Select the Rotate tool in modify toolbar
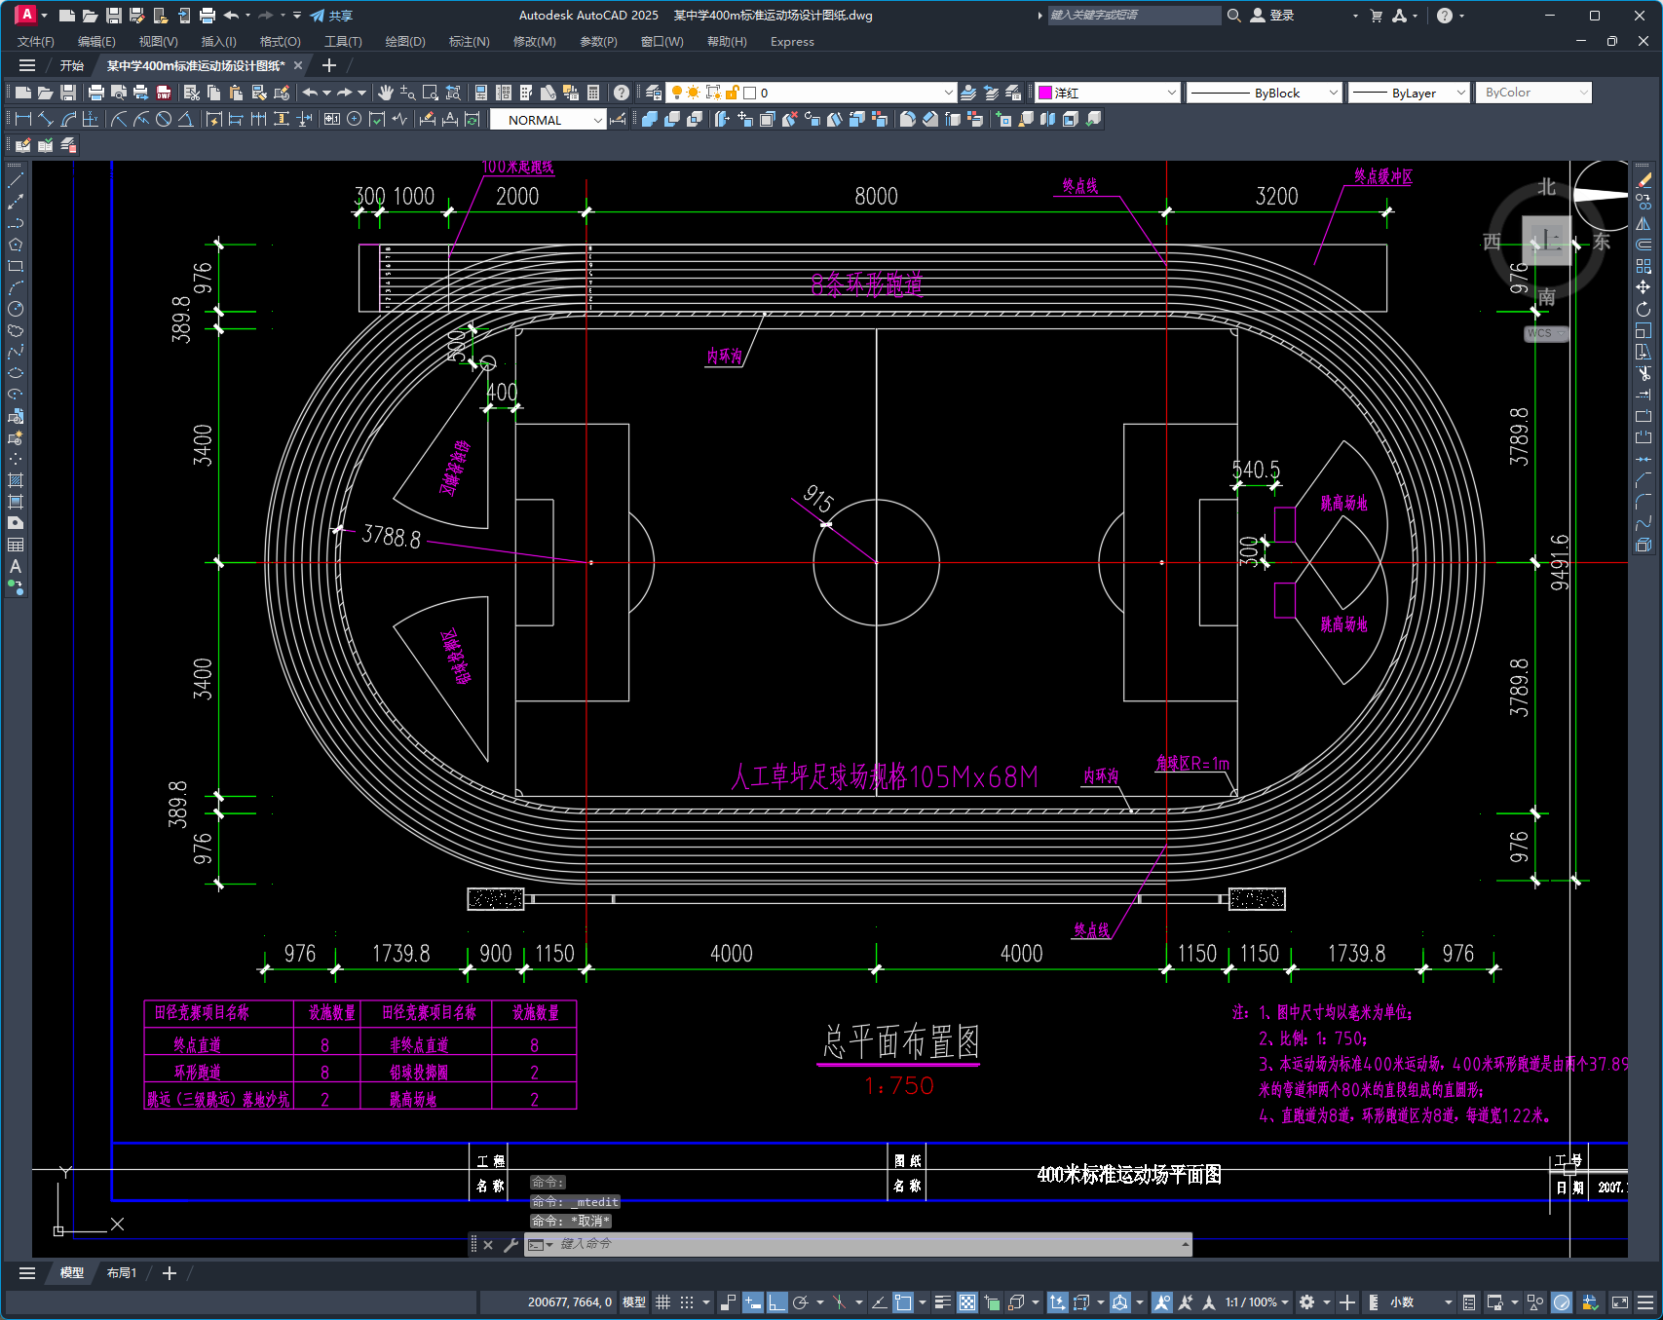 [1644, 309]
